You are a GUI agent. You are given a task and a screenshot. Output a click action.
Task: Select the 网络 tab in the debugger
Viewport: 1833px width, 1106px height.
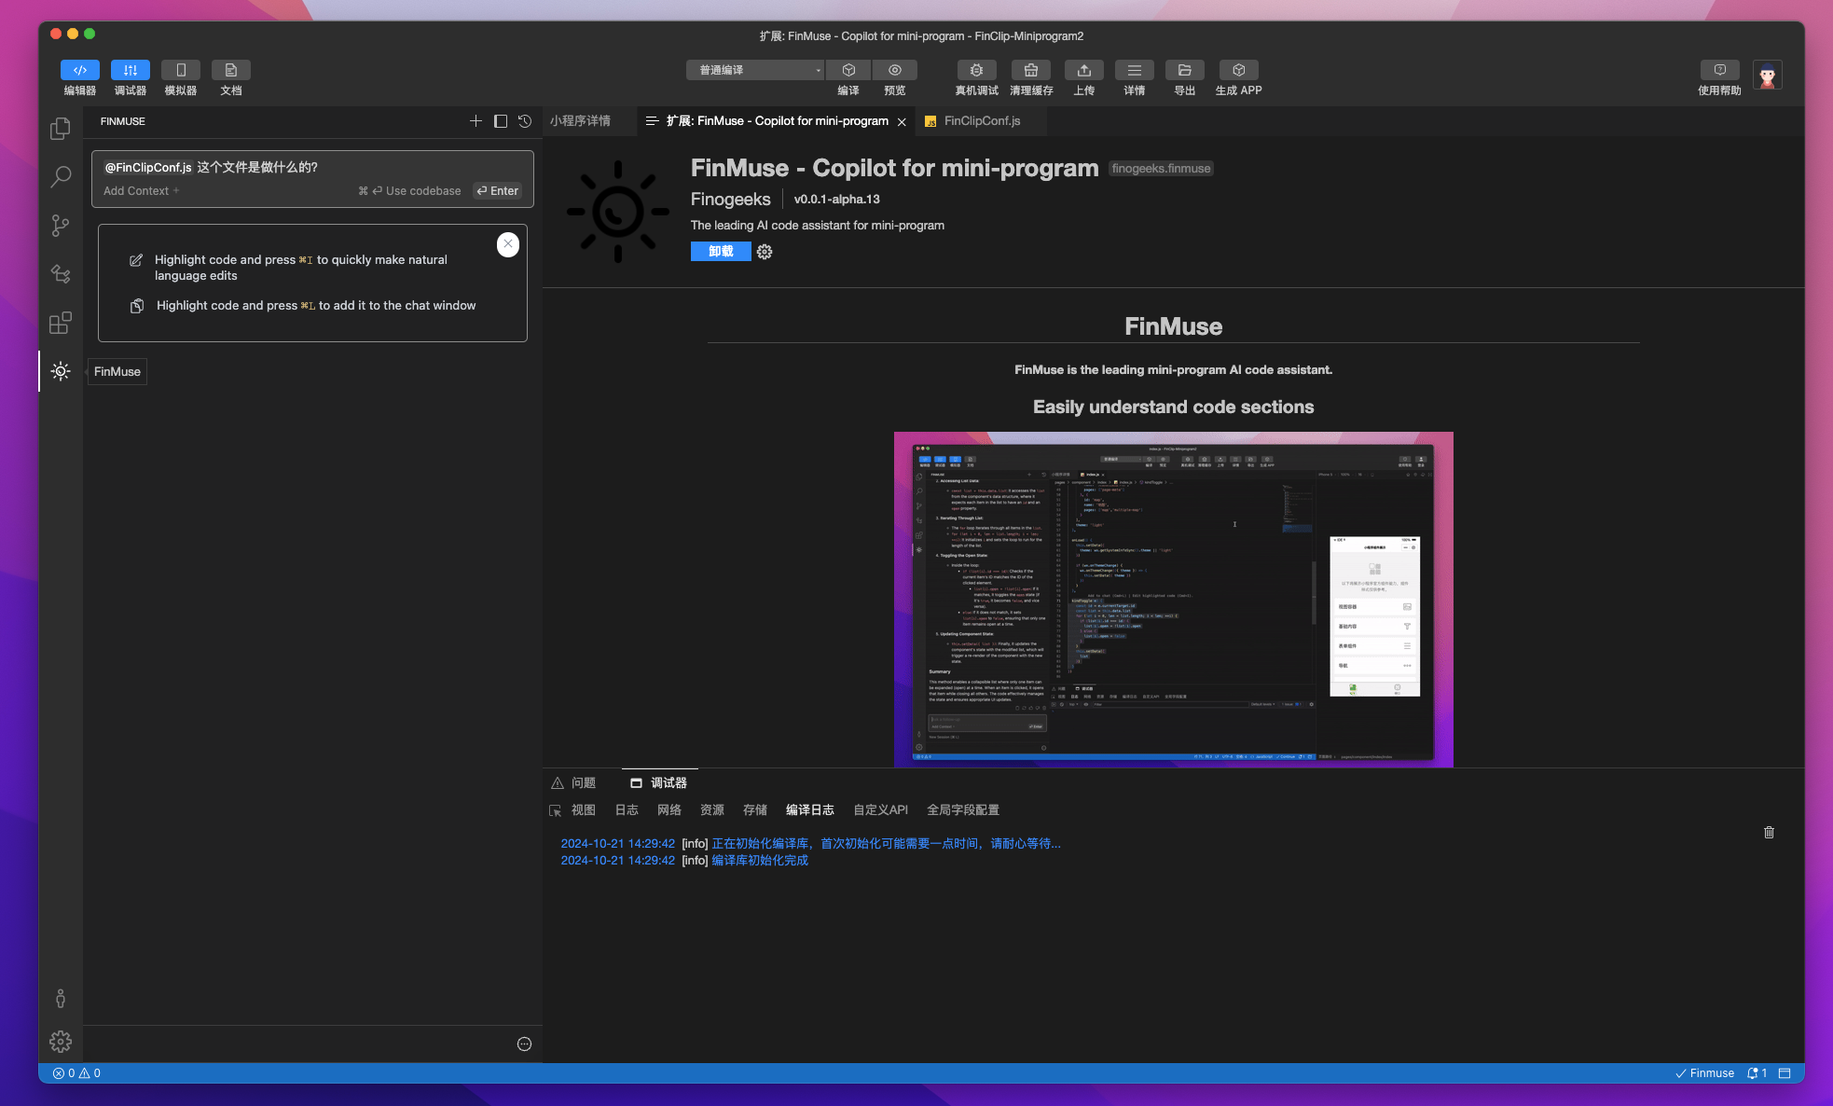point(668,810)
